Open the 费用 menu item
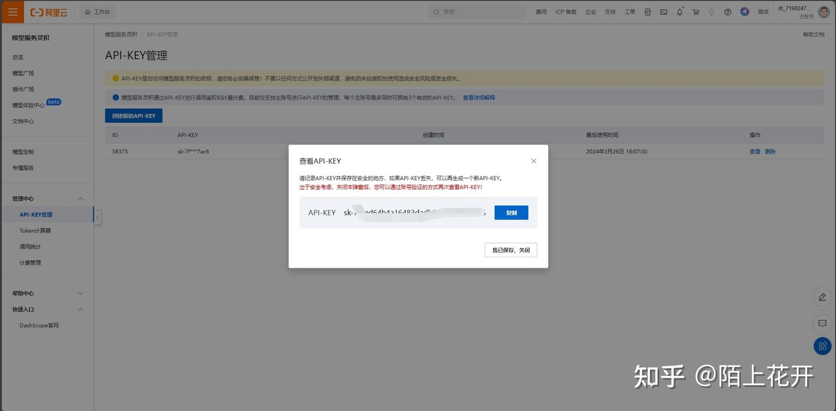The image size is (836, 411). click(x=541, y=12)
